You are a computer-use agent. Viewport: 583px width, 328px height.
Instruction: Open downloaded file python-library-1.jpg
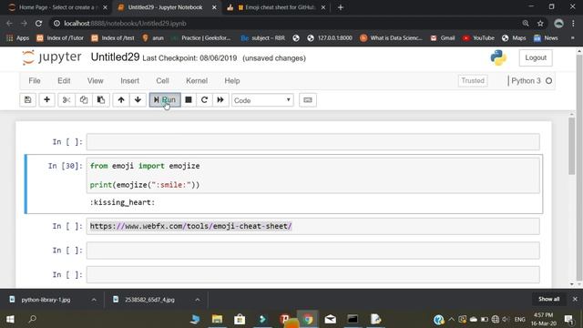point(46,300)
